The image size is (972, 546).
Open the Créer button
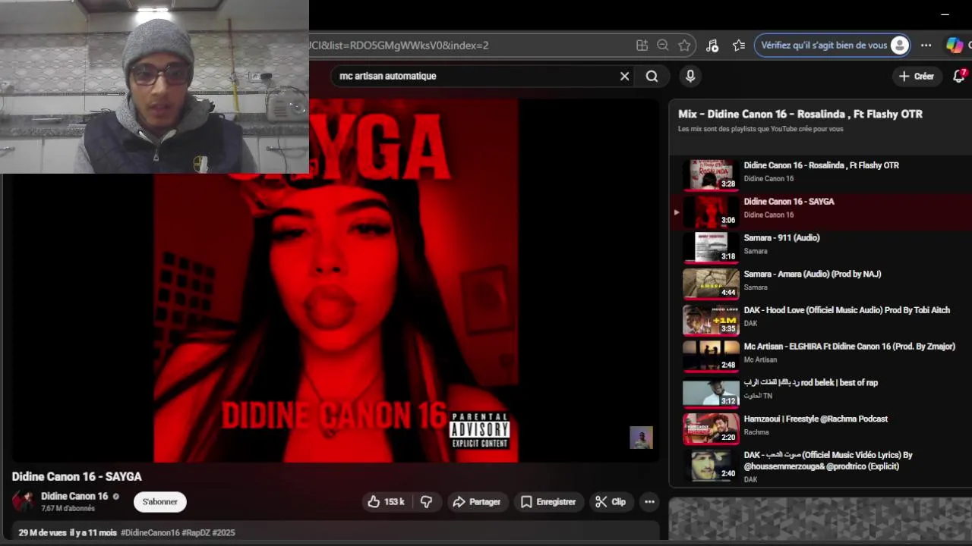tap(917, 76)
